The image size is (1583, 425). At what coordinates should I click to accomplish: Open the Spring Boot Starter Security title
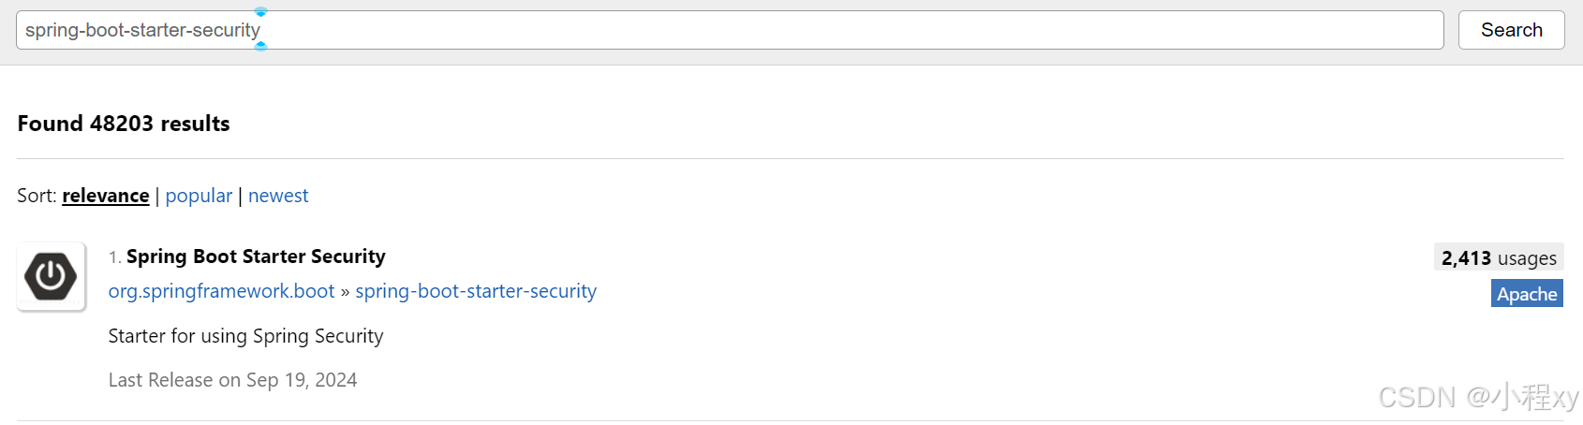tap(256, 256)
